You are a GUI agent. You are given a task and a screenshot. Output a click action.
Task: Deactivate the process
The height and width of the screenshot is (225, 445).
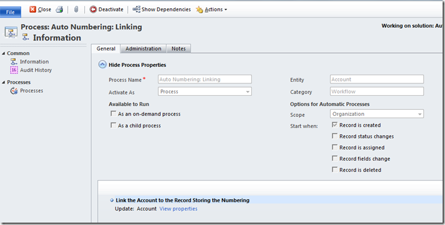(x=107, y=9)
